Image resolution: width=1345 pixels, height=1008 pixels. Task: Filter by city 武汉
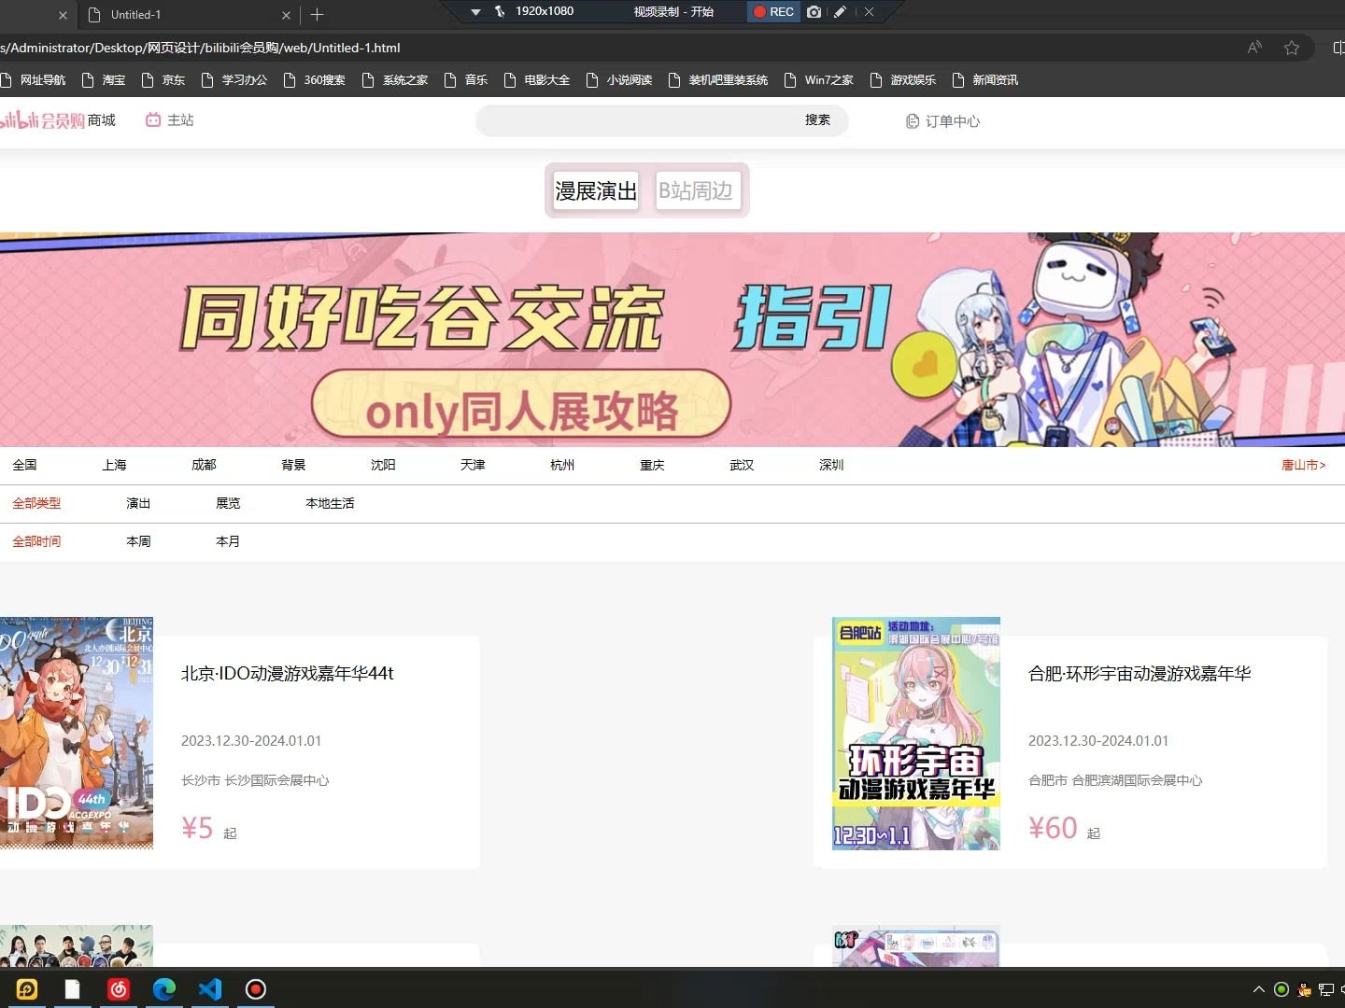tap(742, 465)
